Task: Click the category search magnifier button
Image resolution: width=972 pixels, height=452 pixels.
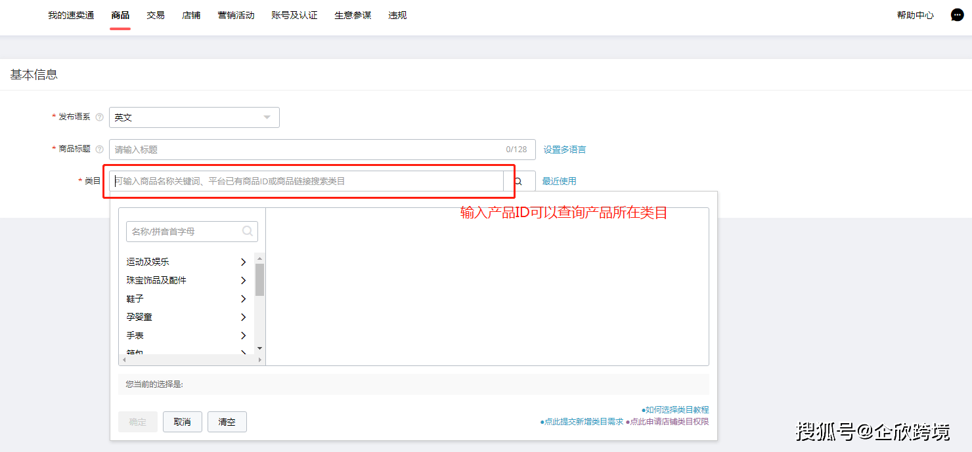Action: point(518,182)
